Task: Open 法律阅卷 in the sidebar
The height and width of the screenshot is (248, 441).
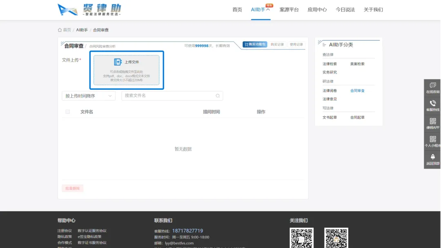Action: 330,91
